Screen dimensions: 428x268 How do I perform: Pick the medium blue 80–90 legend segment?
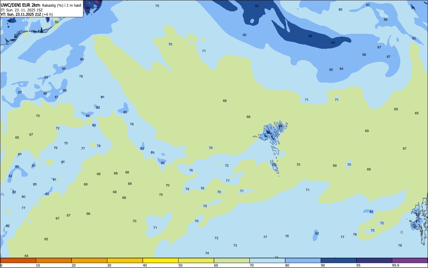303,260
